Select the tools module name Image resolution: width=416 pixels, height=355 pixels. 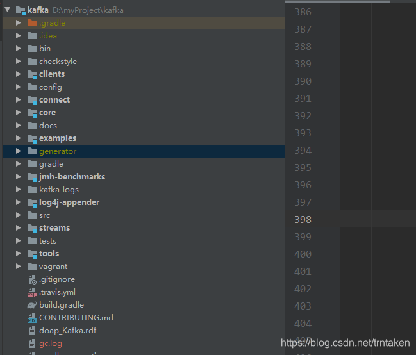[49, 253]
